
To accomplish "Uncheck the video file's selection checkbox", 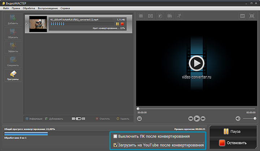I will (x=27, y=24).
